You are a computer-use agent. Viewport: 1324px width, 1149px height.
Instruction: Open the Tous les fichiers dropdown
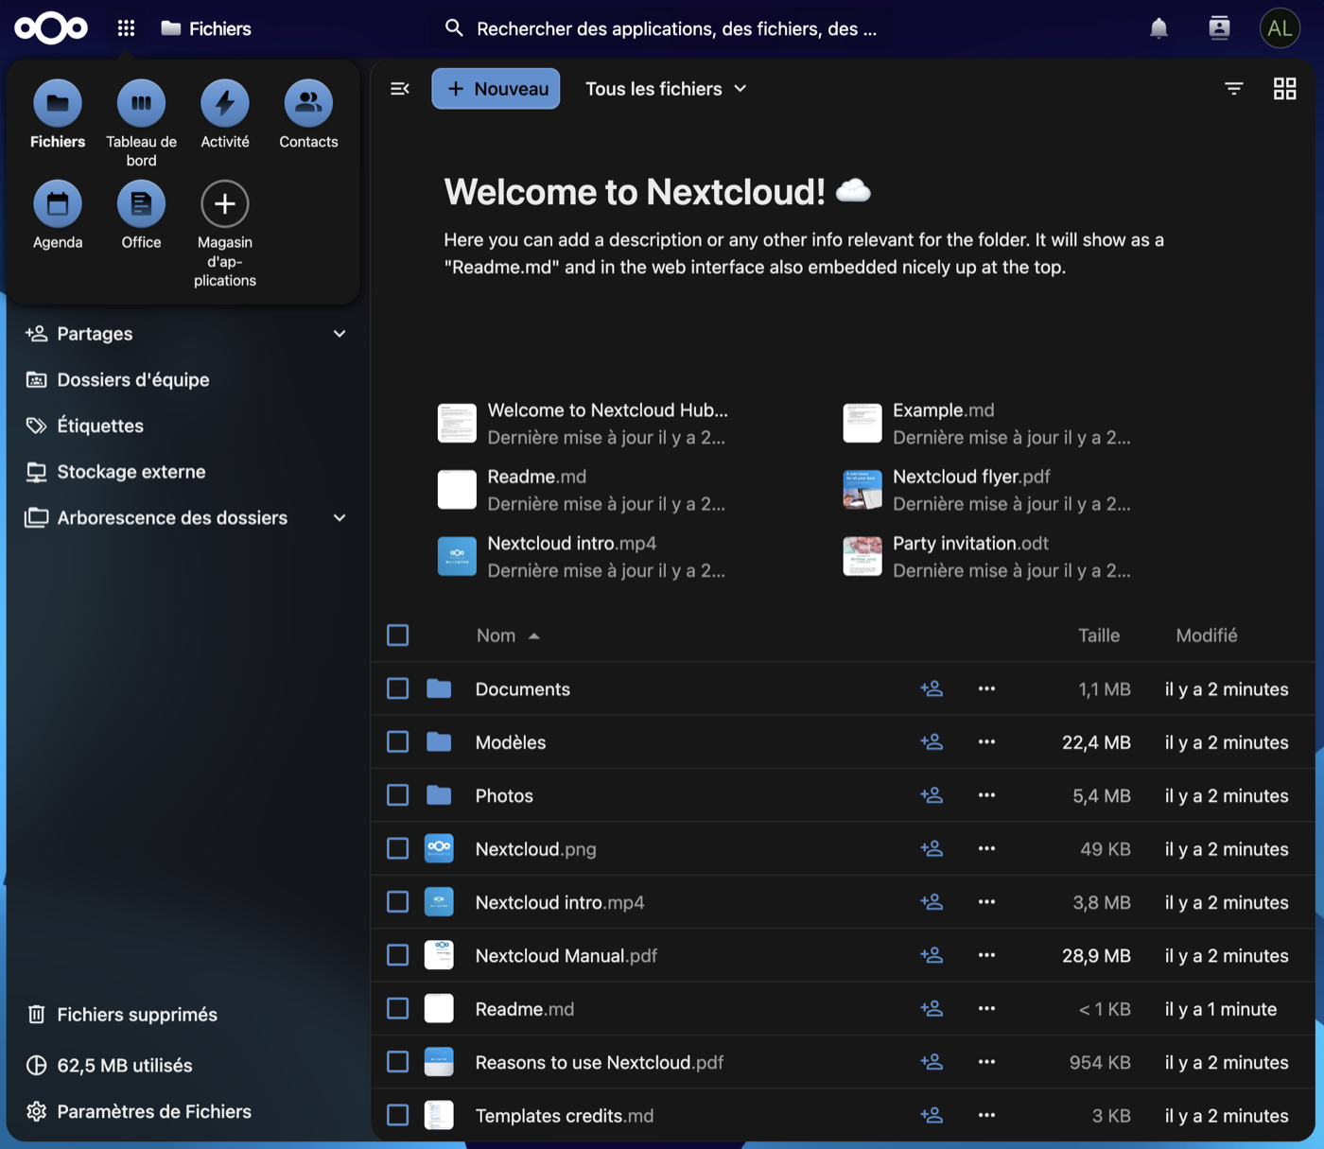click(666, 89)
